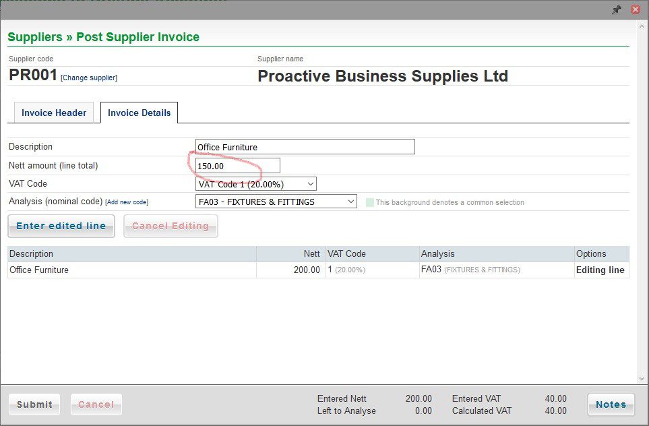The height and width of the screenshot is (426, 649).
Task: Click the Entered VAT 40.00 value
Action: coord(556,398)
